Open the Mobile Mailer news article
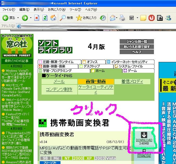Viewport: 176px width, 164px height. [17, 105]
